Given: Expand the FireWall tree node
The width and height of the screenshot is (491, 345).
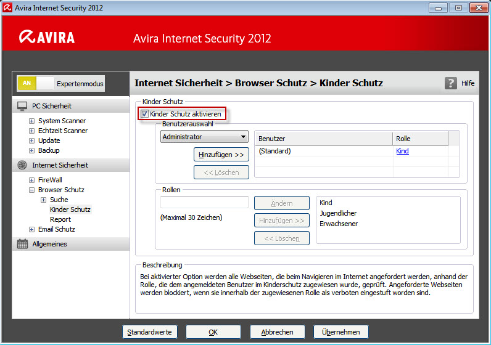Looking at the screenshot, I should [31, 180].
